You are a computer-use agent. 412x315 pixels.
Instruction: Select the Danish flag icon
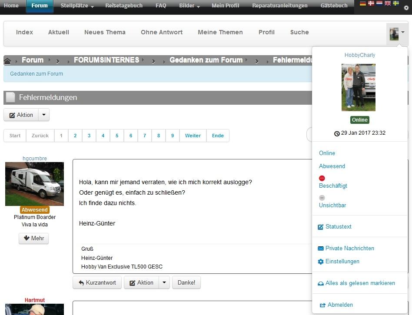click(x=371, y=3)
